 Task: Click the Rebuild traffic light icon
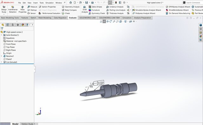[116, 3]
